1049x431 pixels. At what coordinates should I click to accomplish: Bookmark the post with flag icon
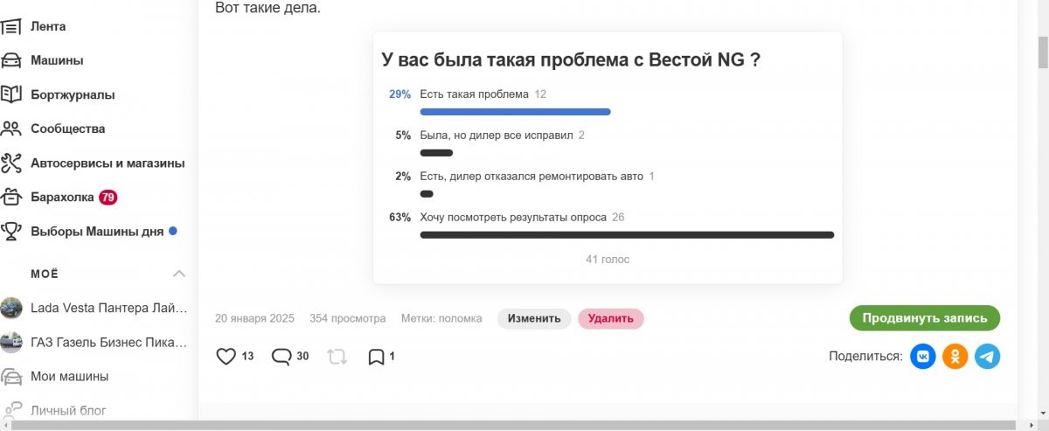tap(376, 357)
